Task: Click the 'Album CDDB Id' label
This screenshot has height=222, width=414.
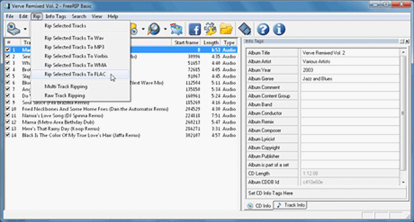Action: point(264,182)
